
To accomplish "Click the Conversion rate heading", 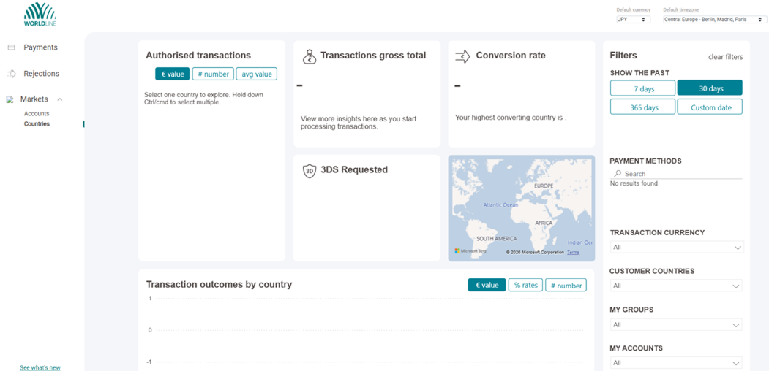I will (511, 56).
